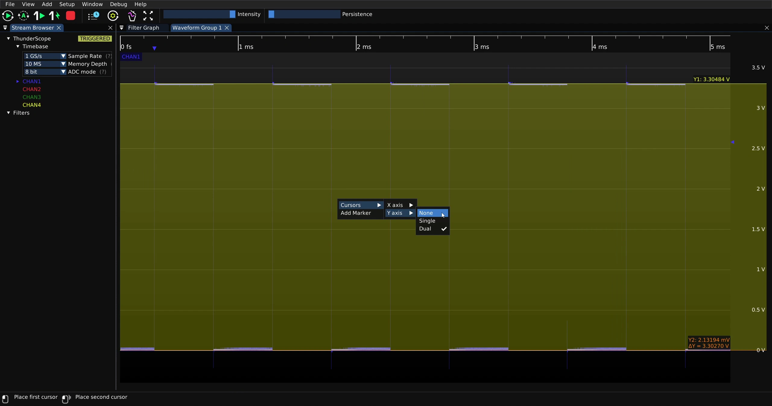Click the ADC mode help question mark
The width and height of the screenshot is (772, 406).
click(x=103, y=72)
